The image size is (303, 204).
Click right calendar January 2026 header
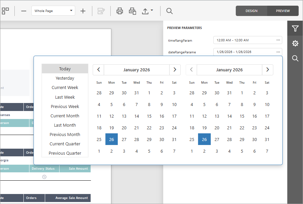pyautogui.click(x=229, y=70)
